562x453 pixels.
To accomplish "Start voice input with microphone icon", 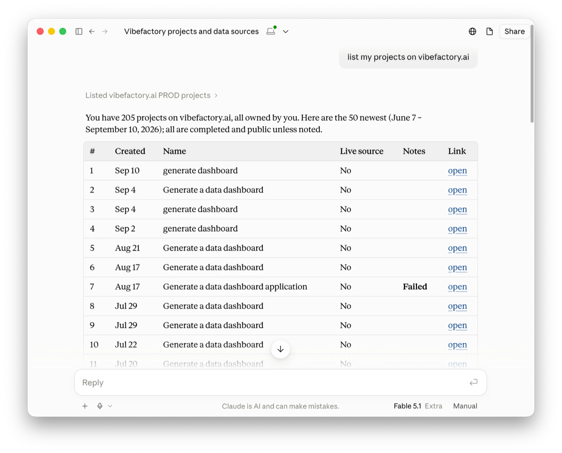I will coord(100,406).
